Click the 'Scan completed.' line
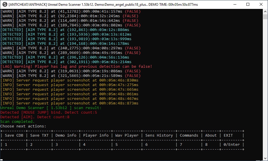 pyautogui.click(x=18, y=122)
